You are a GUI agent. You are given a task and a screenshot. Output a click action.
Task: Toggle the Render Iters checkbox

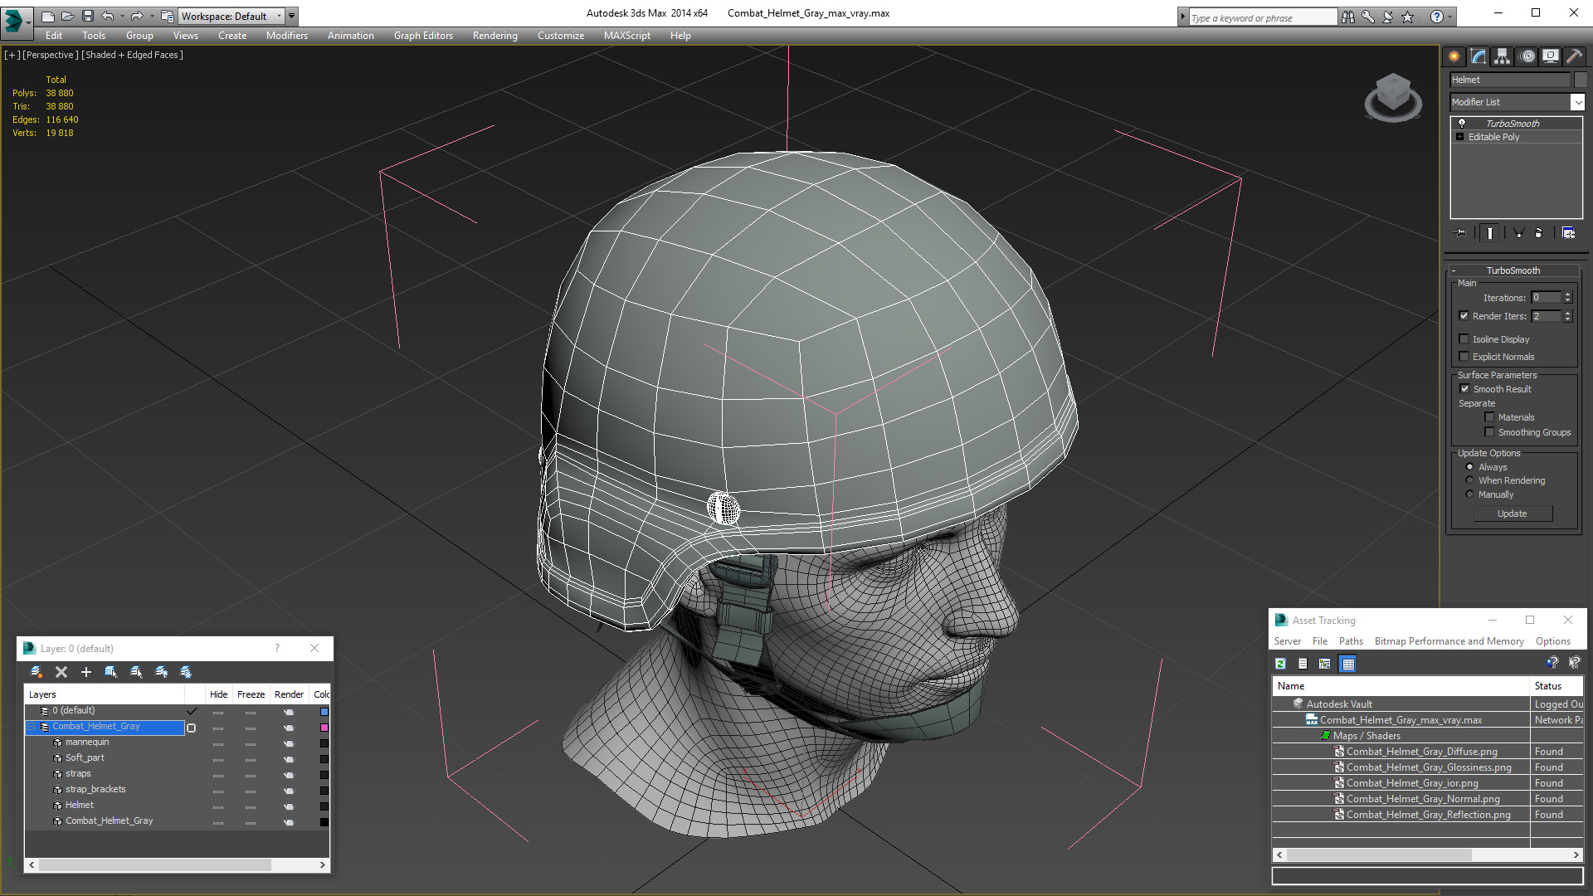pyautogui.click(x=1464, y=316)
